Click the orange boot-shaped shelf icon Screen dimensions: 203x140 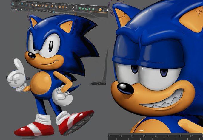coord(53,6)
